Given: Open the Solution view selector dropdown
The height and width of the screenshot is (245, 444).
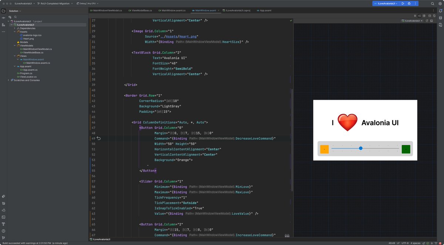Looking at the screenshot, I should (15, 11).
